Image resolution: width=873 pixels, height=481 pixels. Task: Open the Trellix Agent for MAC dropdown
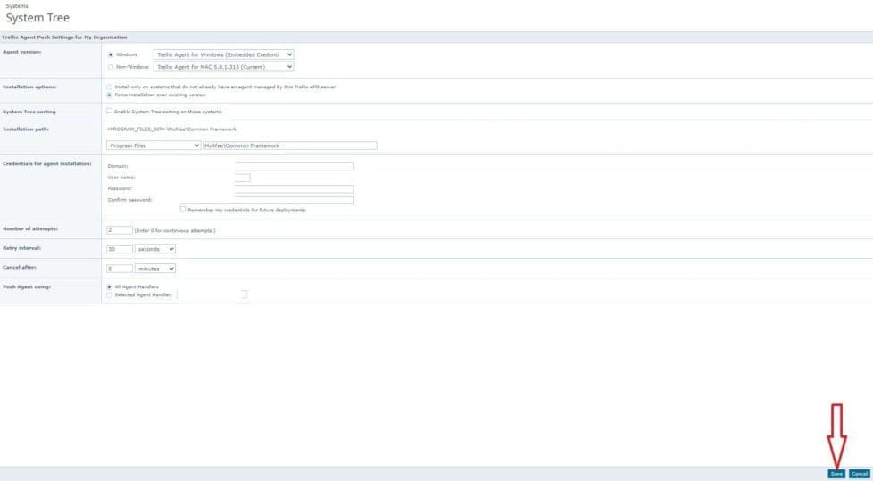coord(223,66)
